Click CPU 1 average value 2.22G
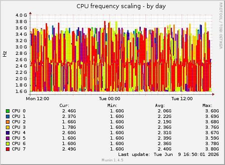 165,116
